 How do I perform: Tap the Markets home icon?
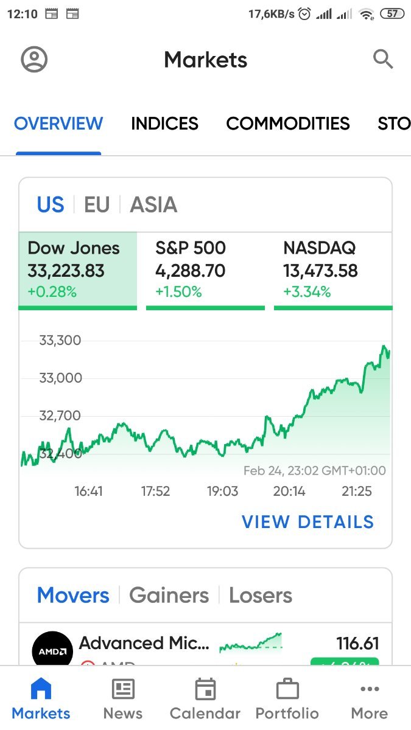pyautogui.click(x=41, y=689)
